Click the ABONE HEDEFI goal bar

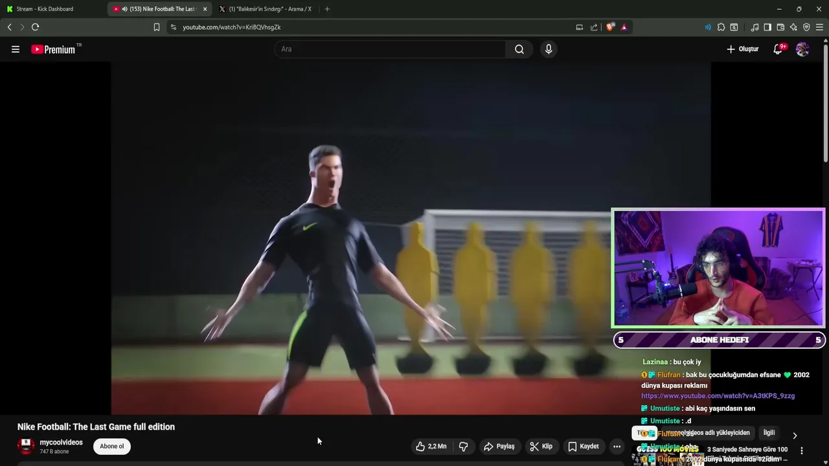click(719, 340)
